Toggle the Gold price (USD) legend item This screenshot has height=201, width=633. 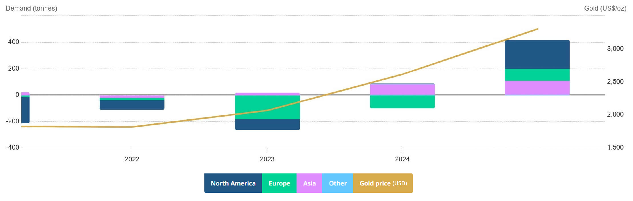pos(383,183)
